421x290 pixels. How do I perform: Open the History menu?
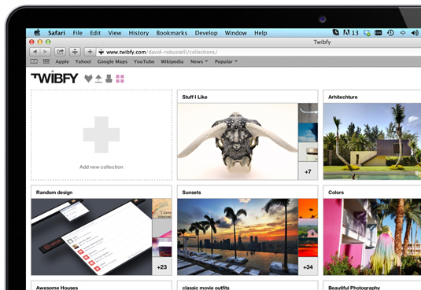point(138,33)
